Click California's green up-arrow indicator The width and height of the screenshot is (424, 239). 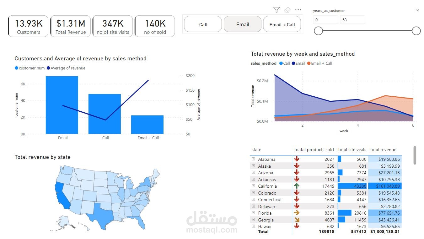[297, 186]
